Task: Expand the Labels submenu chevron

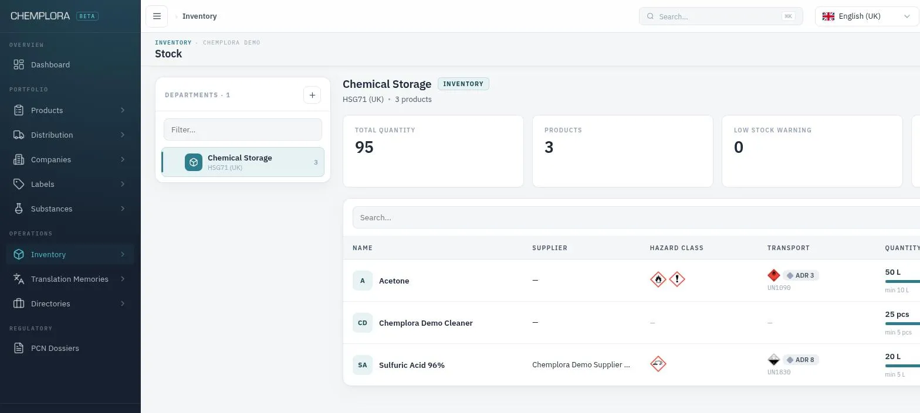Action: tap(123, 184)
